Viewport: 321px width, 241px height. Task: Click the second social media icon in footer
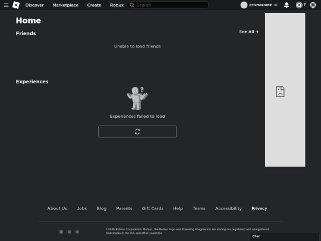tap(69, 232)
